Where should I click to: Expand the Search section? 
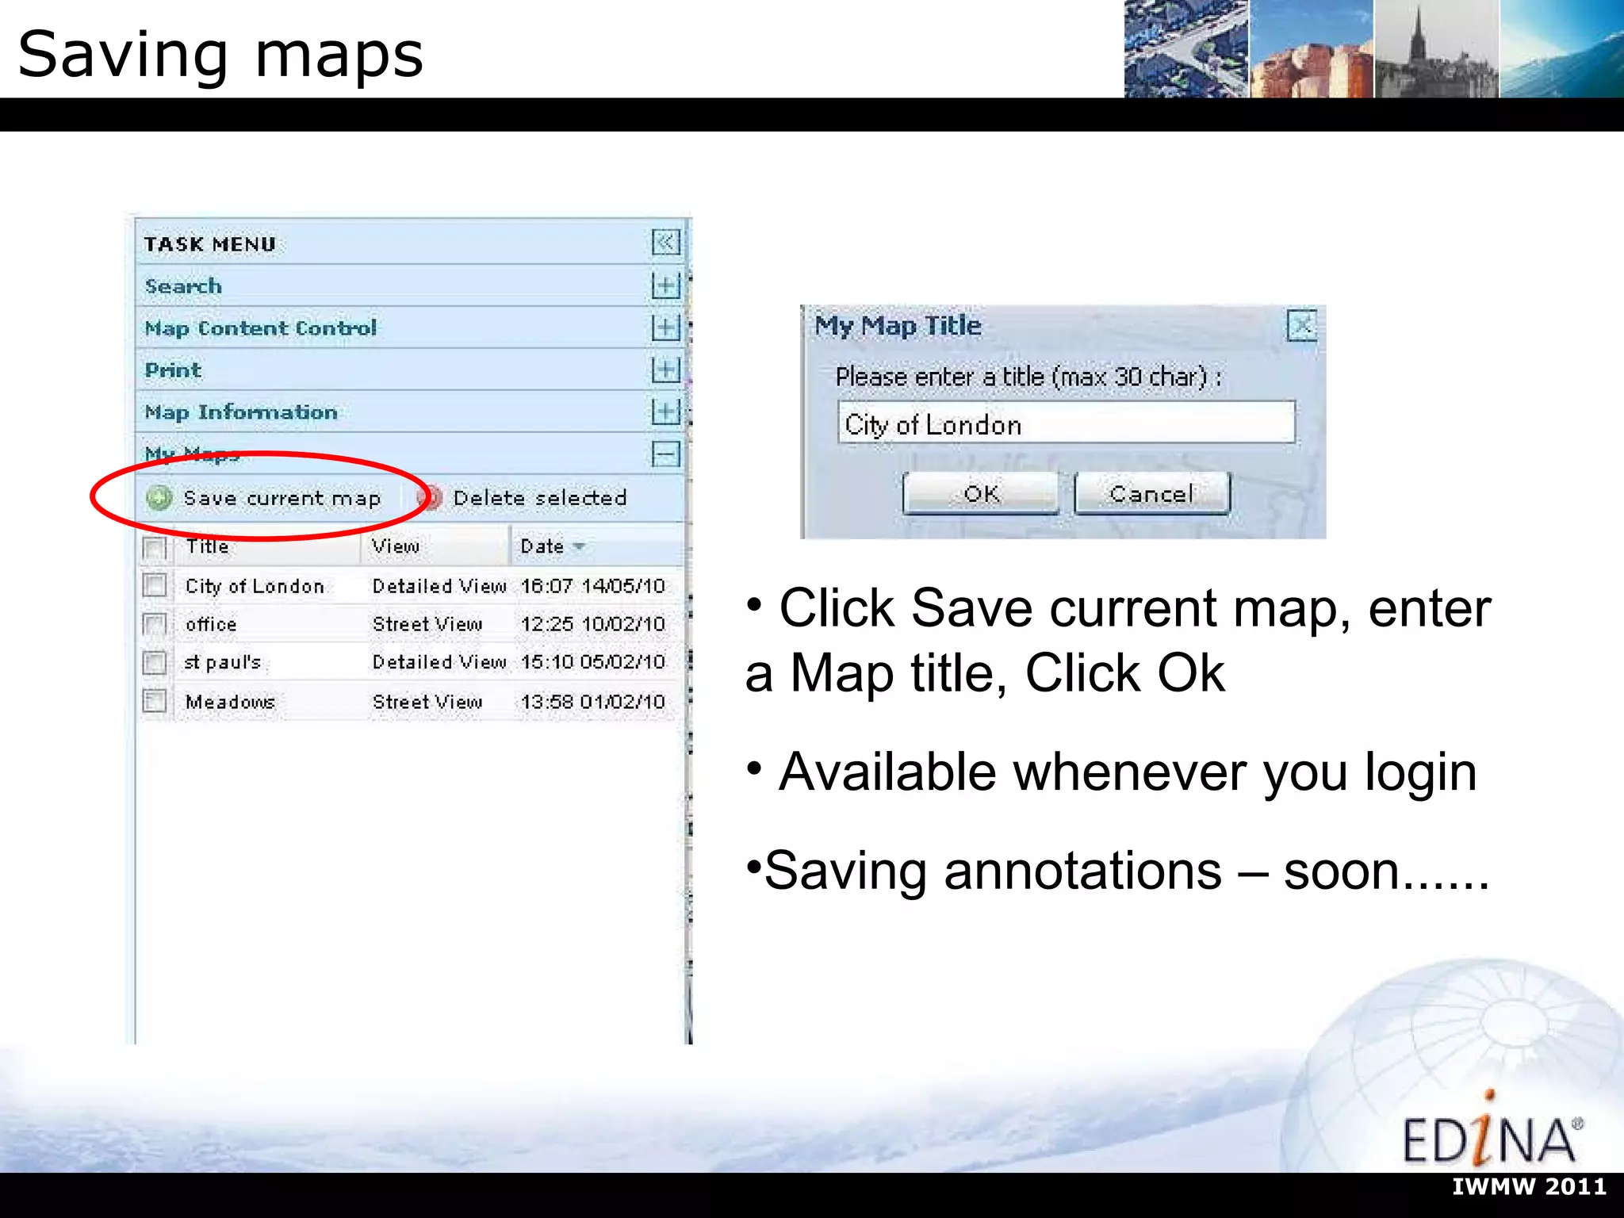665,285
